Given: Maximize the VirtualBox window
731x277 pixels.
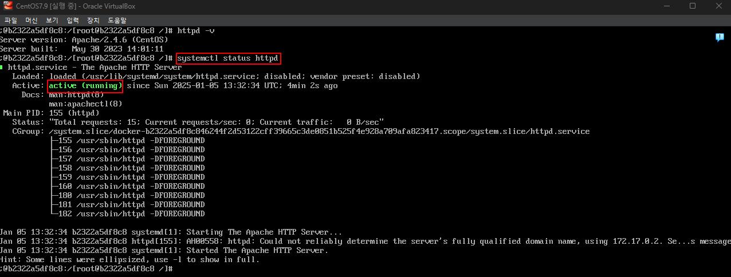Looking at the screenshot, I should click(692, 6).
